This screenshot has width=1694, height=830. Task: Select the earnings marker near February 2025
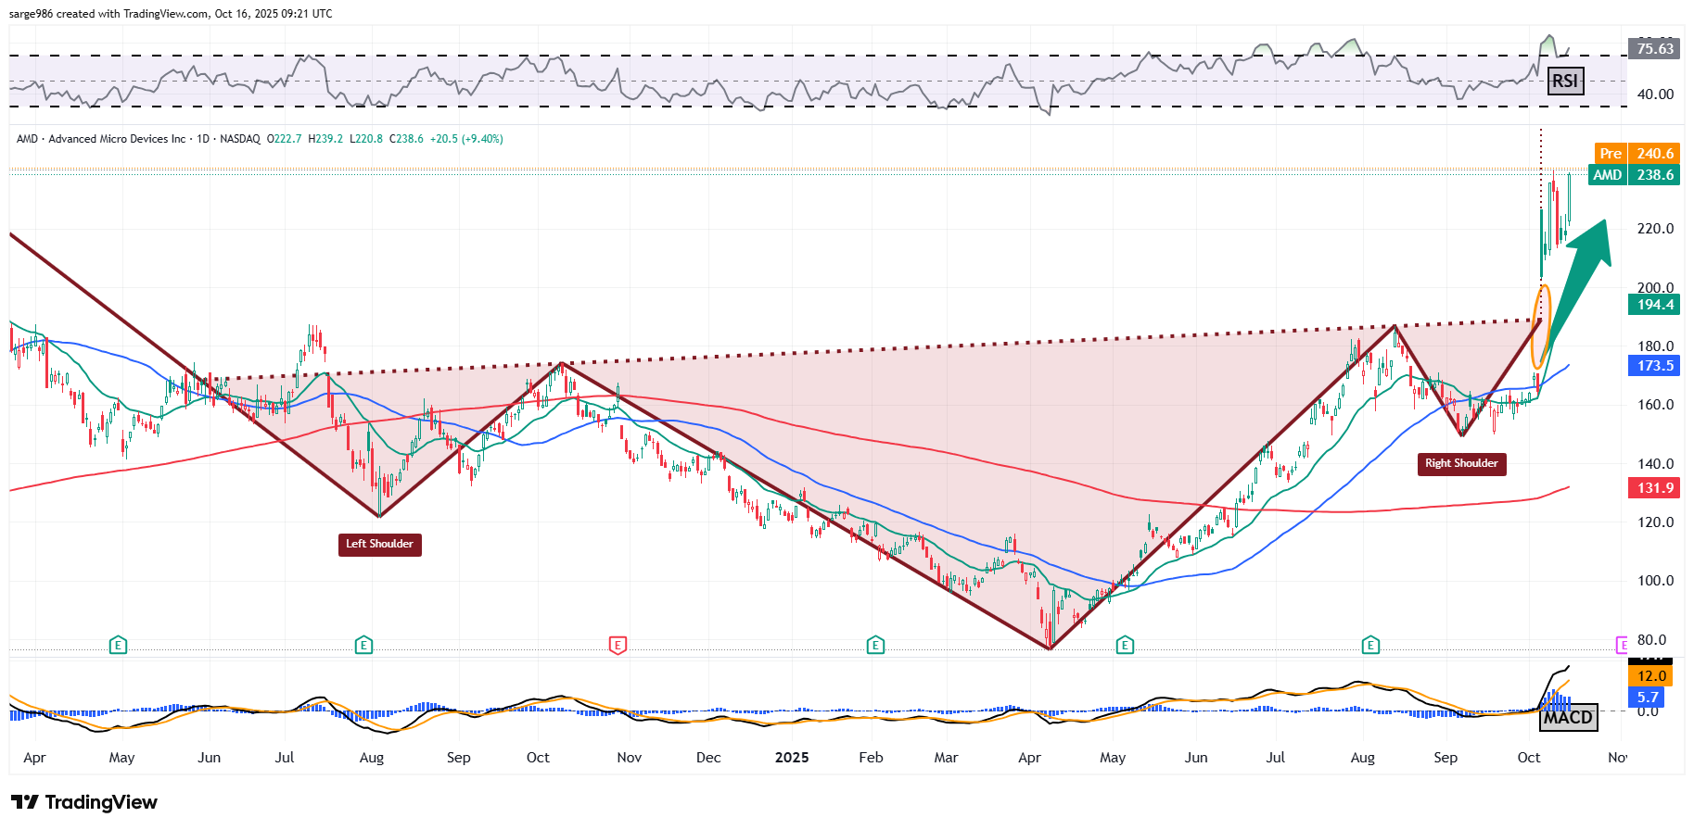coord(875,645)
